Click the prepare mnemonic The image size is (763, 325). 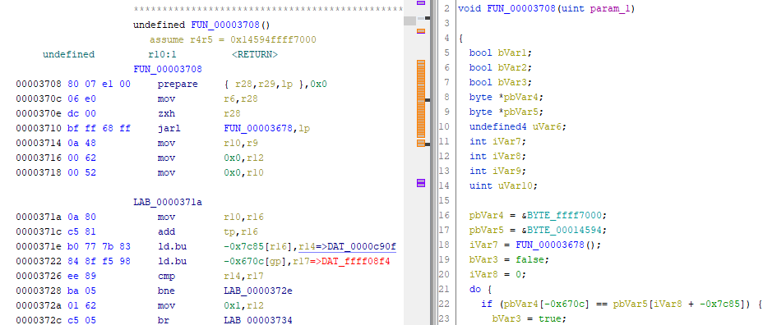click(178, 84)
